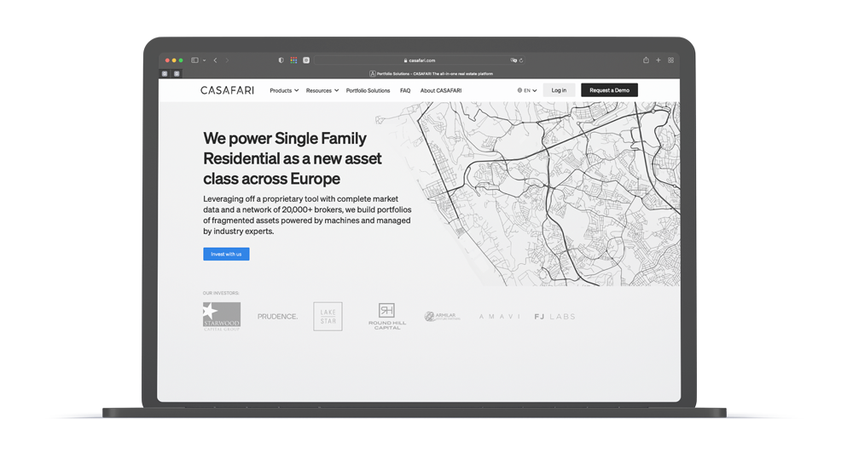The height and width of the screenshot is (464, 853).
Task: Click the 'We power Single Family' headline
Action: (x=293, y=158)
